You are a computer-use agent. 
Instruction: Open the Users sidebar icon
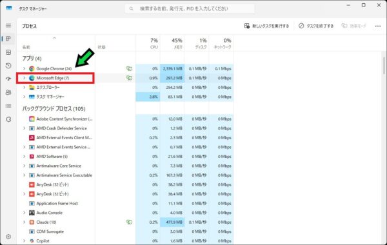tap(8, 92)
